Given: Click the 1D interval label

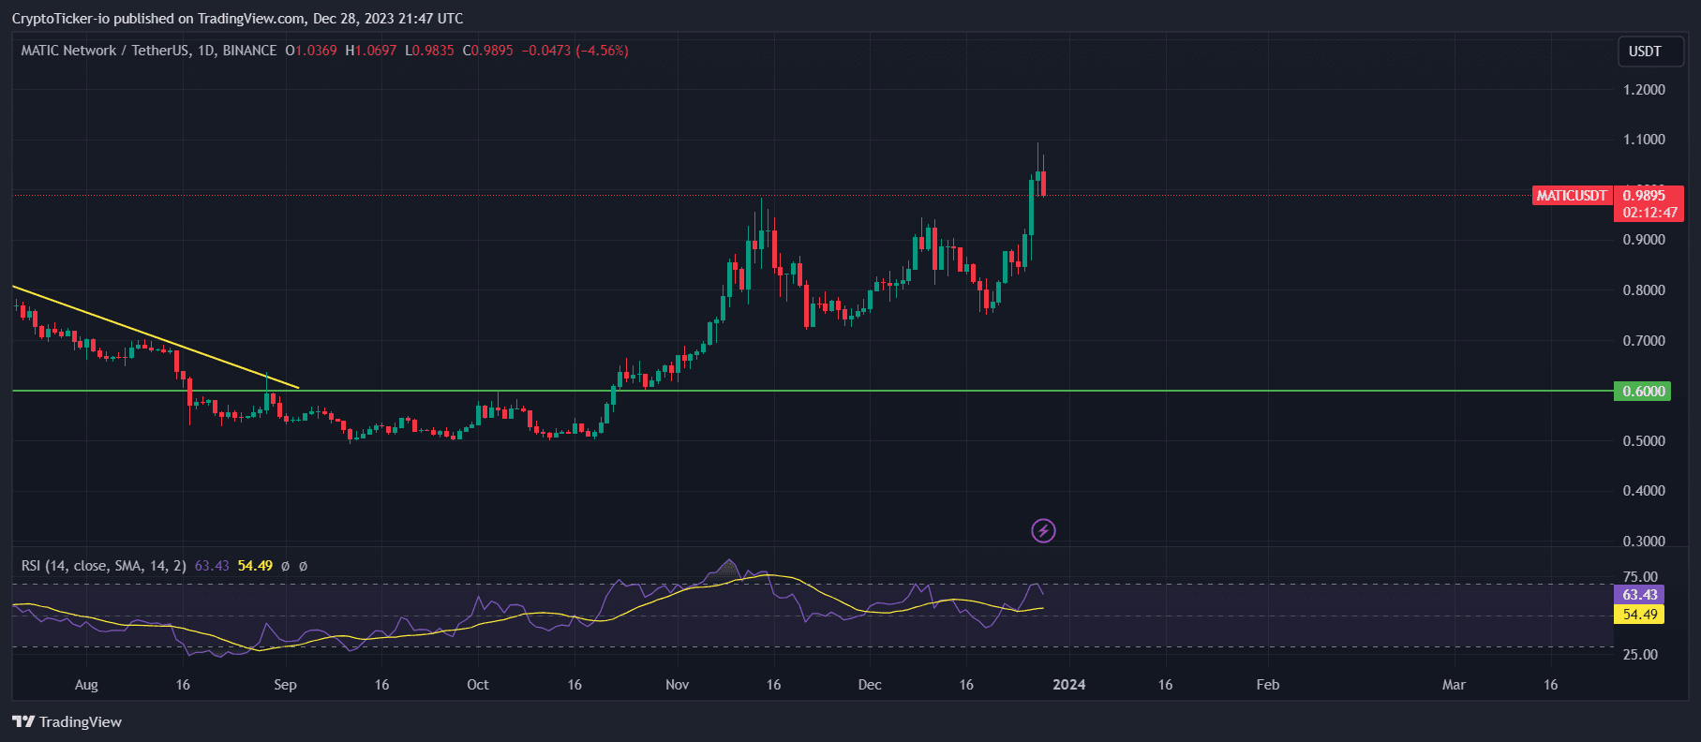Looking at the screenshot, I should pos(205,51).
